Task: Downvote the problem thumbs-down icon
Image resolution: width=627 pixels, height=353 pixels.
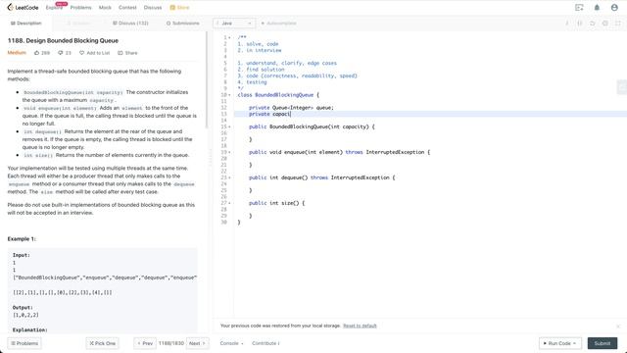Action: [x=61, y=53]
